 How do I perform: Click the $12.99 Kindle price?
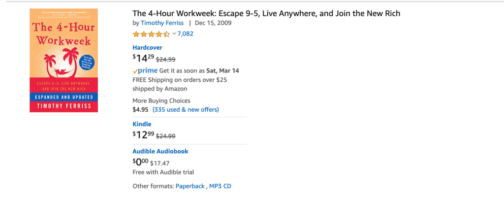click(x=143, y=135)
